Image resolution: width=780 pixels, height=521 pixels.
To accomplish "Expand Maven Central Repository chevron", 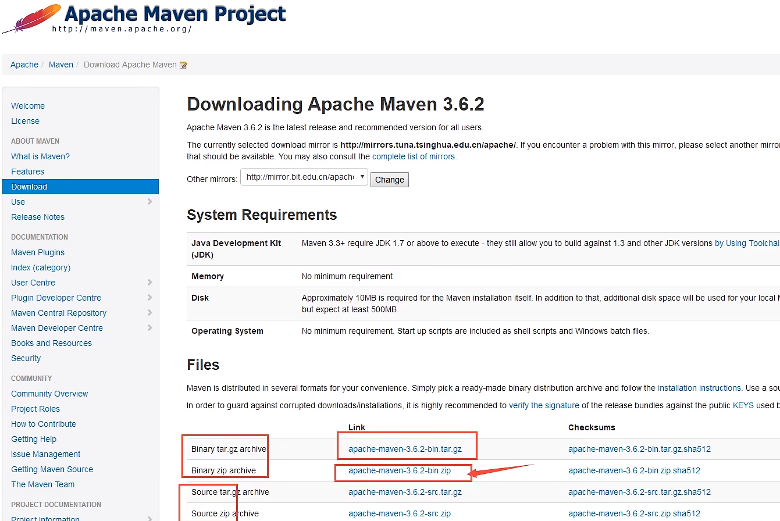I will (x=149, y=313).
